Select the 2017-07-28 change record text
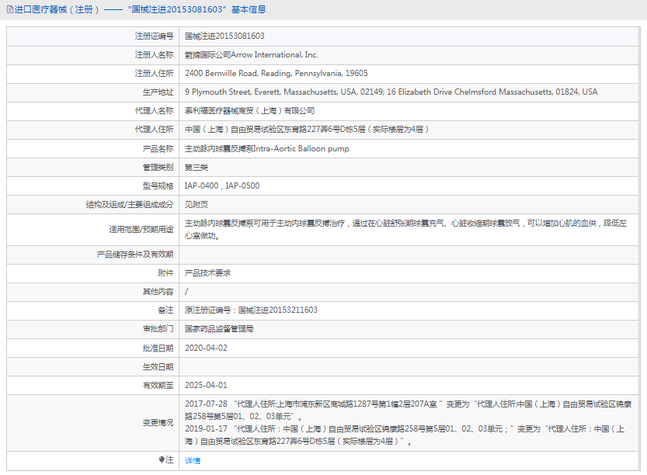647x475 pixels. pyautogui.click(x=408, y=410)
